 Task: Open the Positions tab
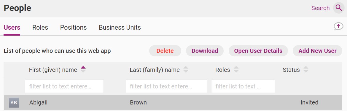[x=74, y=28]
